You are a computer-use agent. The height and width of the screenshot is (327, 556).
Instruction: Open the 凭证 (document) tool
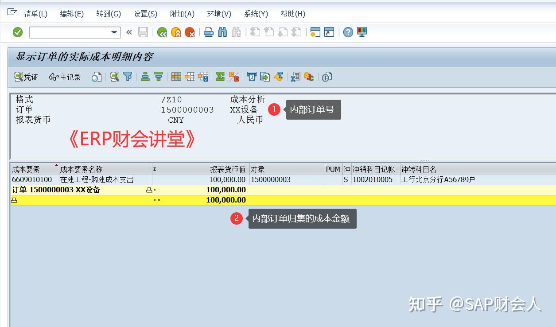[26, 77]
